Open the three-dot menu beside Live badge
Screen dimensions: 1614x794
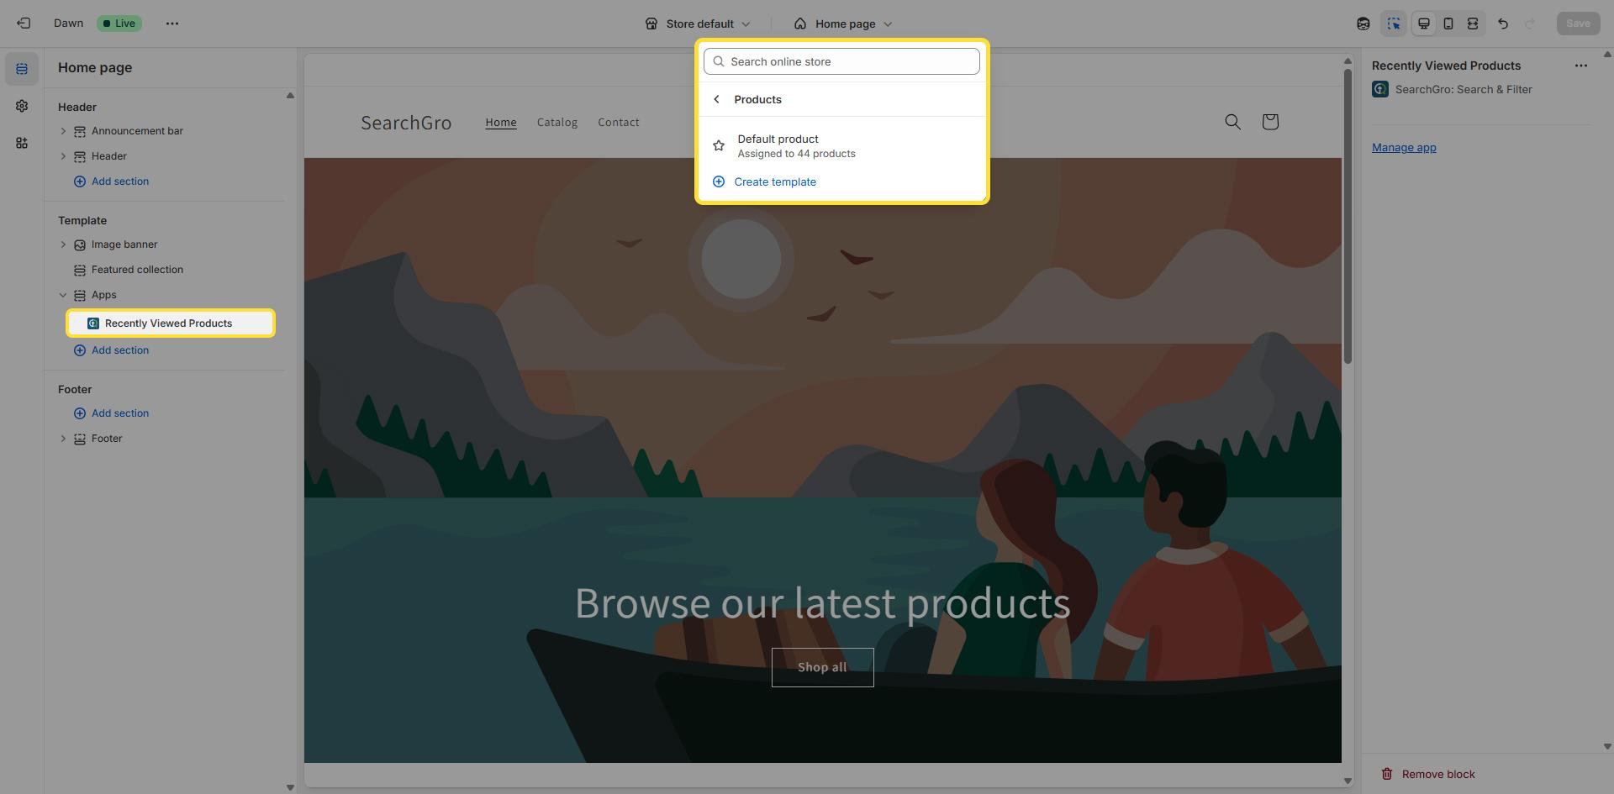tap(172, 24)
